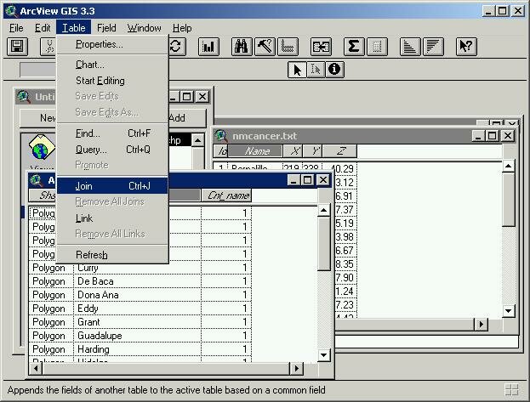Open the Edit menu
This screenshot has height=402, width=530.
(x=43, y=28)
